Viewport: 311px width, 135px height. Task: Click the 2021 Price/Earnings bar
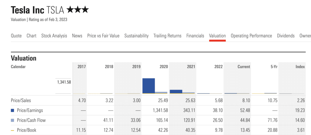(x=176, y=92)
